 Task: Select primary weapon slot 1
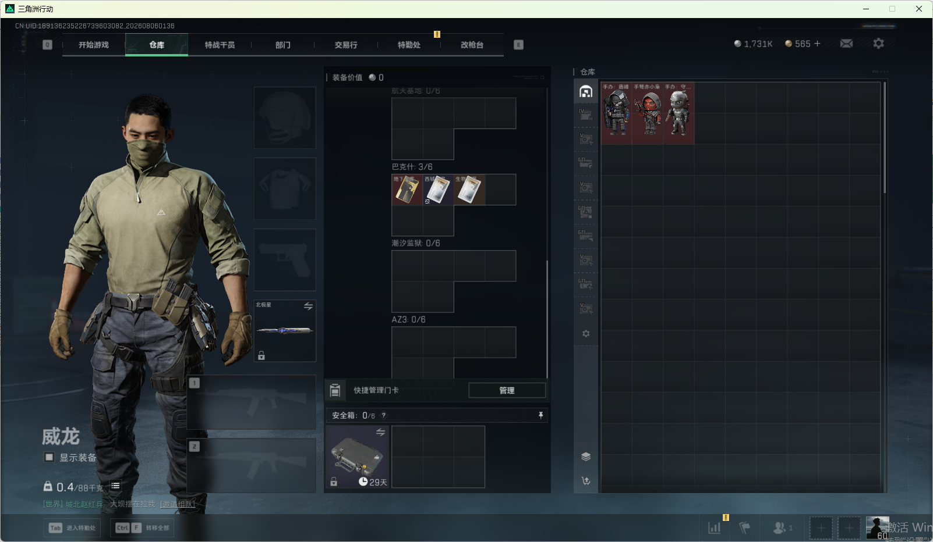pos(252,402)
